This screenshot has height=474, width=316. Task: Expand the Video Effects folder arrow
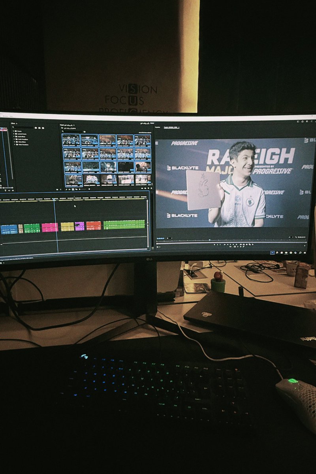[x=14, y=142]
